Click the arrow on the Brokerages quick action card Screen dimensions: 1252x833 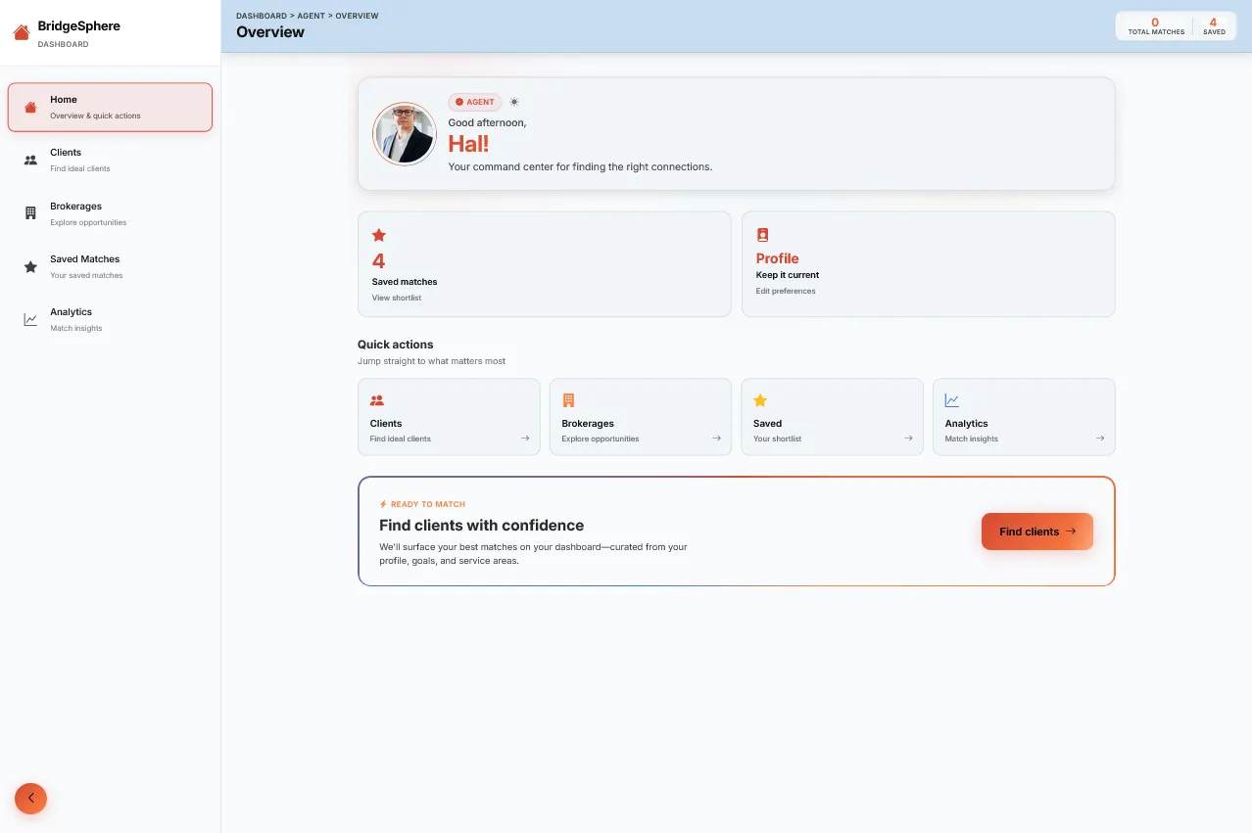click(717, 439)
